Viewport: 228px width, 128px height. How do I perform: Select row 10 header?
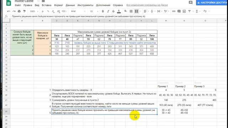click(6, 57)
